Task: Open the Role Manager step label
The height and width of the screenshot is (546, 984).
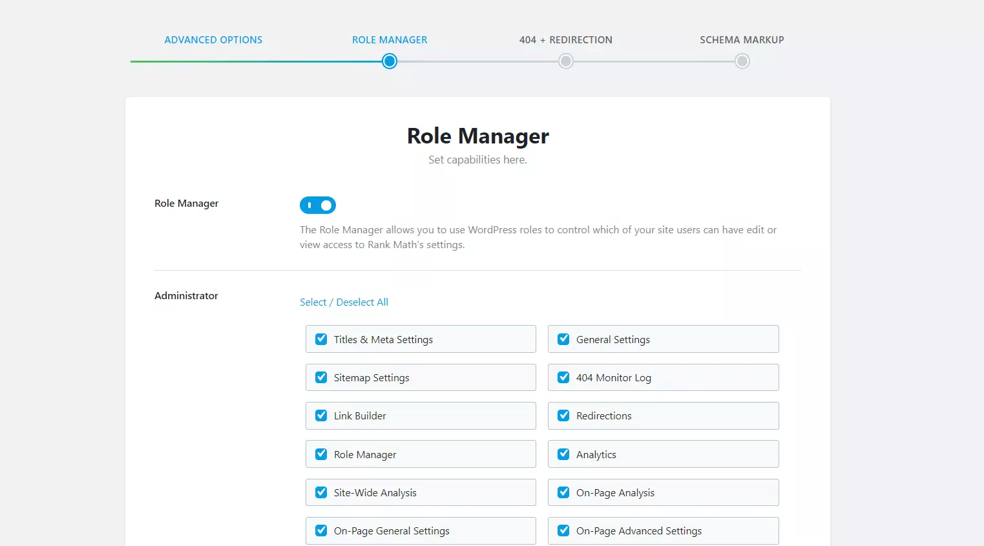Action: coord(390,39)
